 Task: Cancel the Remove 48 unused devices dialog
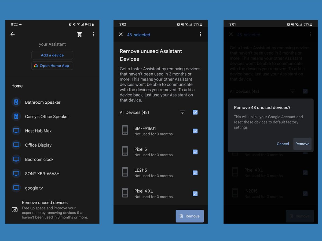[x=283, y=144]
